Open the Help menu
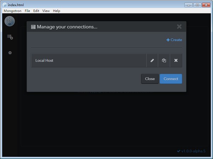 (56, 11)
